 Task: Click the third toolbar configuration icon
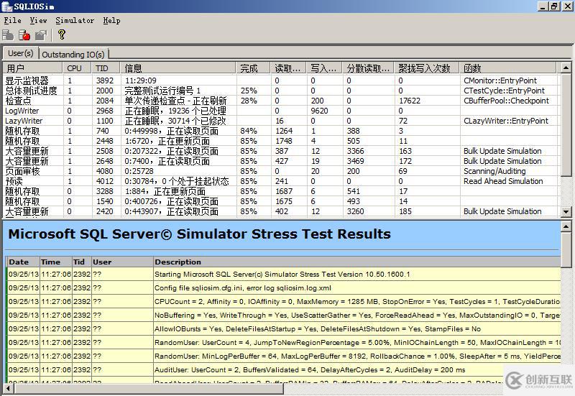point(40,34)
